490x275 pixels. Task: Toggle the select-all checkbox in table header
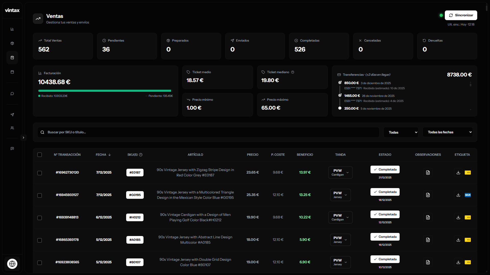tap(40, 155)
